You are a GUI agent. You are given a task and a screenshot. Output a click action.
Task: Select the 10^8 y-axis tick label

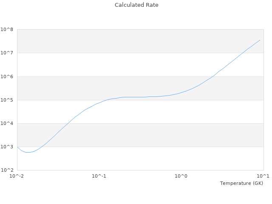tap(7, 29)
